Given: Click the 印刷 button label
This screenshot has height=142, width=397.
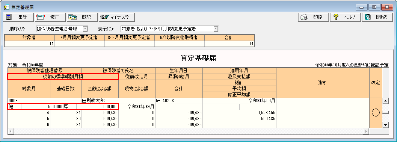Looking at the screenshot, I should click(x=318, y=17).
